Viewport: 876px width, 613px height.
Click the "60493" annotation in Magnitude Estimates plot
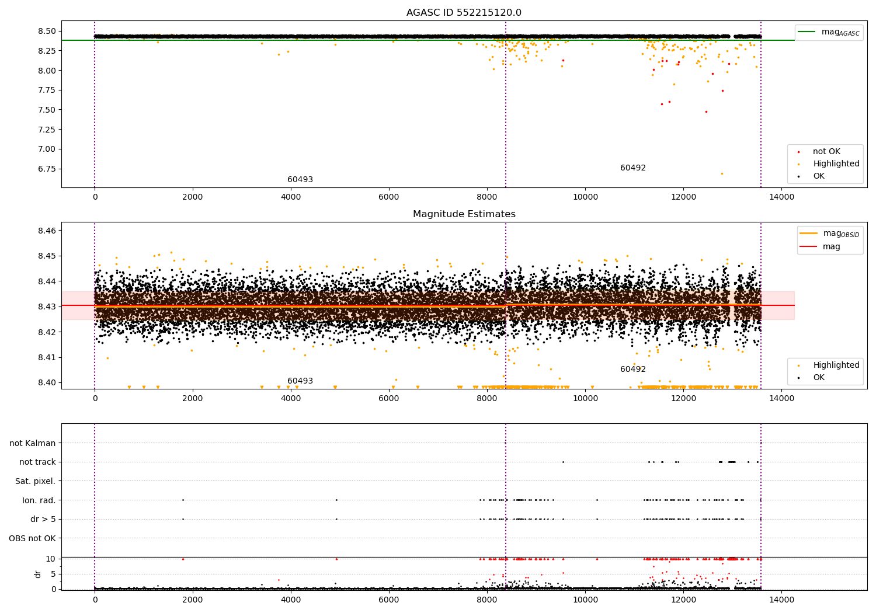300,381
